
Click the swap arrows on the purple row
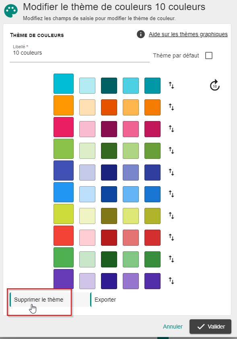(171, 281)
